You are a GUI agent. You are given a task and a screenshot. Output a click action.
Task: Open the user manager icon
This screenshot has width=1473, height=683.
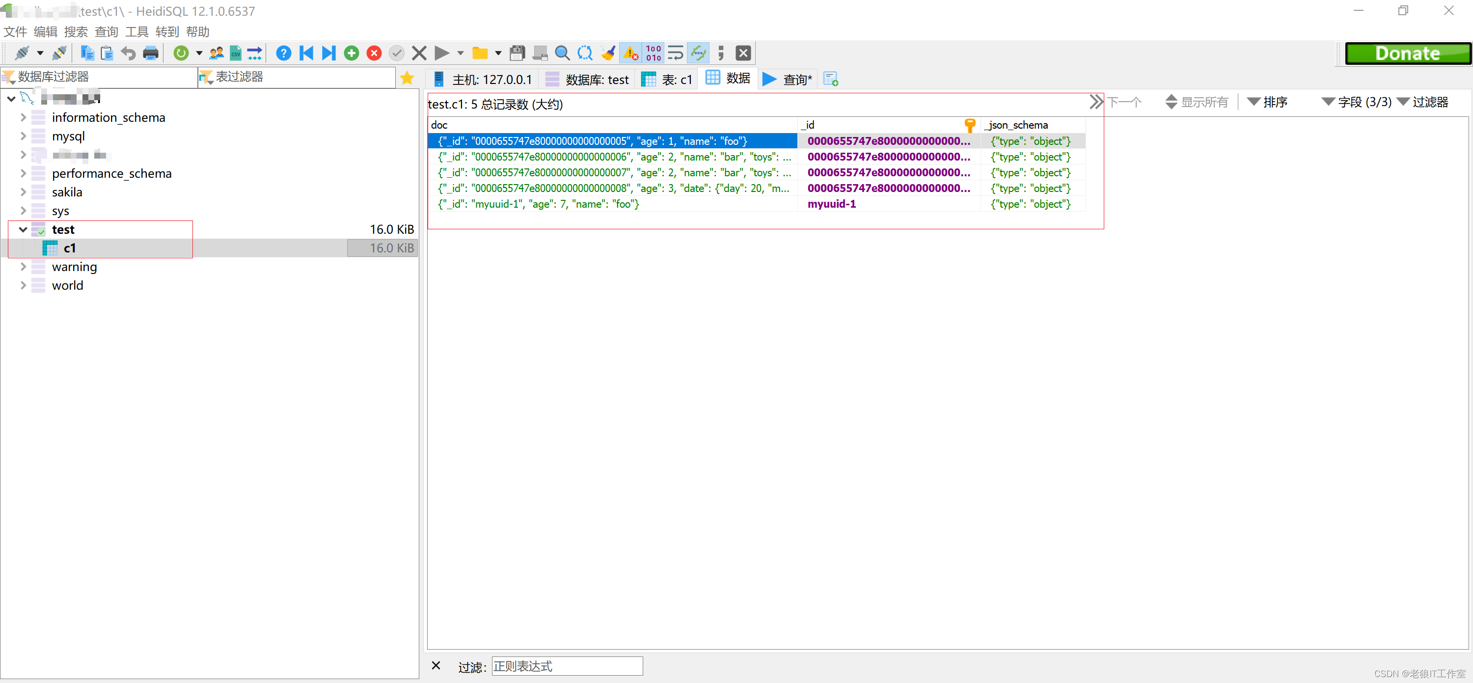click(216, 53)
